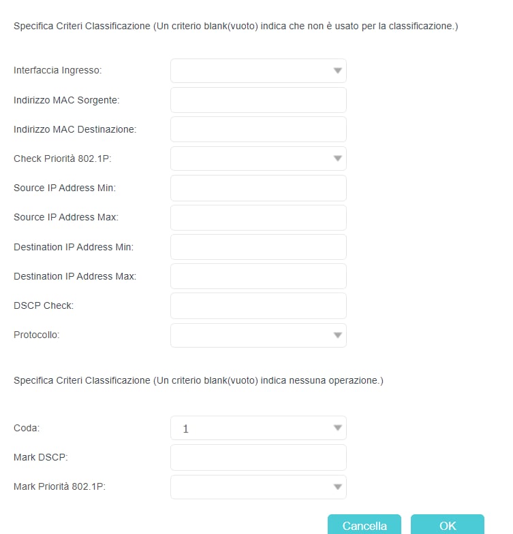Click the Coda dropdown arrow
The image size is (513, 534).
point(337,428)
